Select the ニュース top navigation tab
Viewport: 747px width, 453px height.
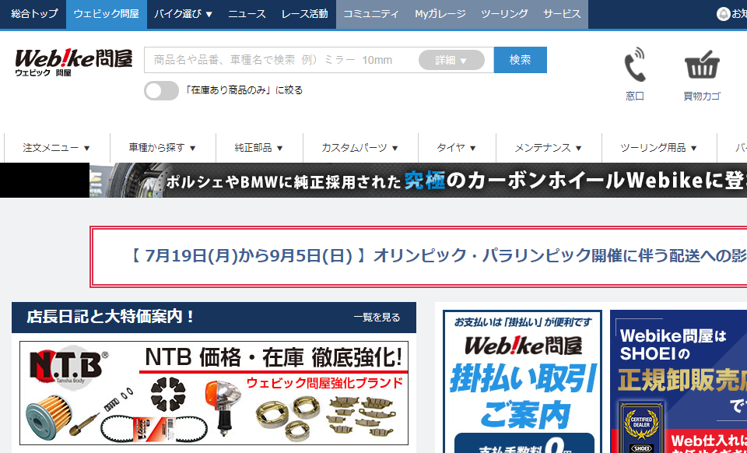(x=247, y=14)
